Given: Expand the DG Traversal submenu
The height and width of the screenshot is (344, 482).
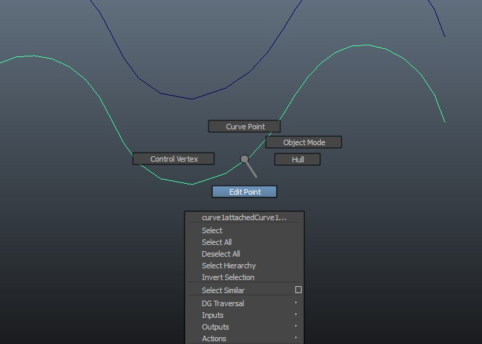Looking at the screenshot, I should (244, 303).
